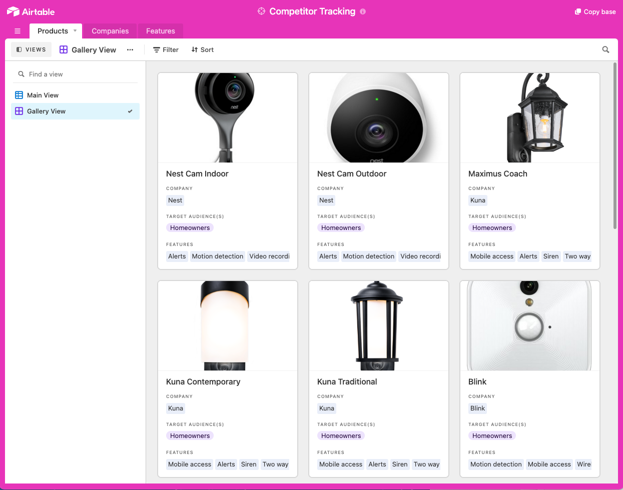623x490 pixels.
Task: Click the Kuna company tag on Kuna Traditional
Action: pyautogui.click(x=327, y=408)
